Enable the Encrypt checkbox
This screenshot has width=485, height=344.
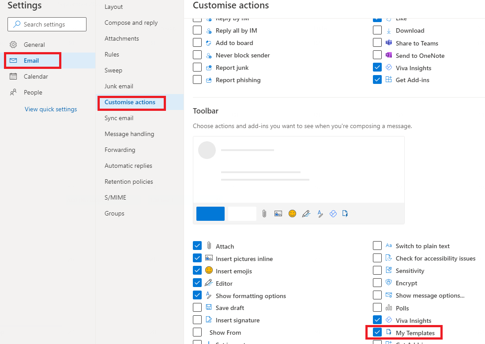click(x=377, y=283)
